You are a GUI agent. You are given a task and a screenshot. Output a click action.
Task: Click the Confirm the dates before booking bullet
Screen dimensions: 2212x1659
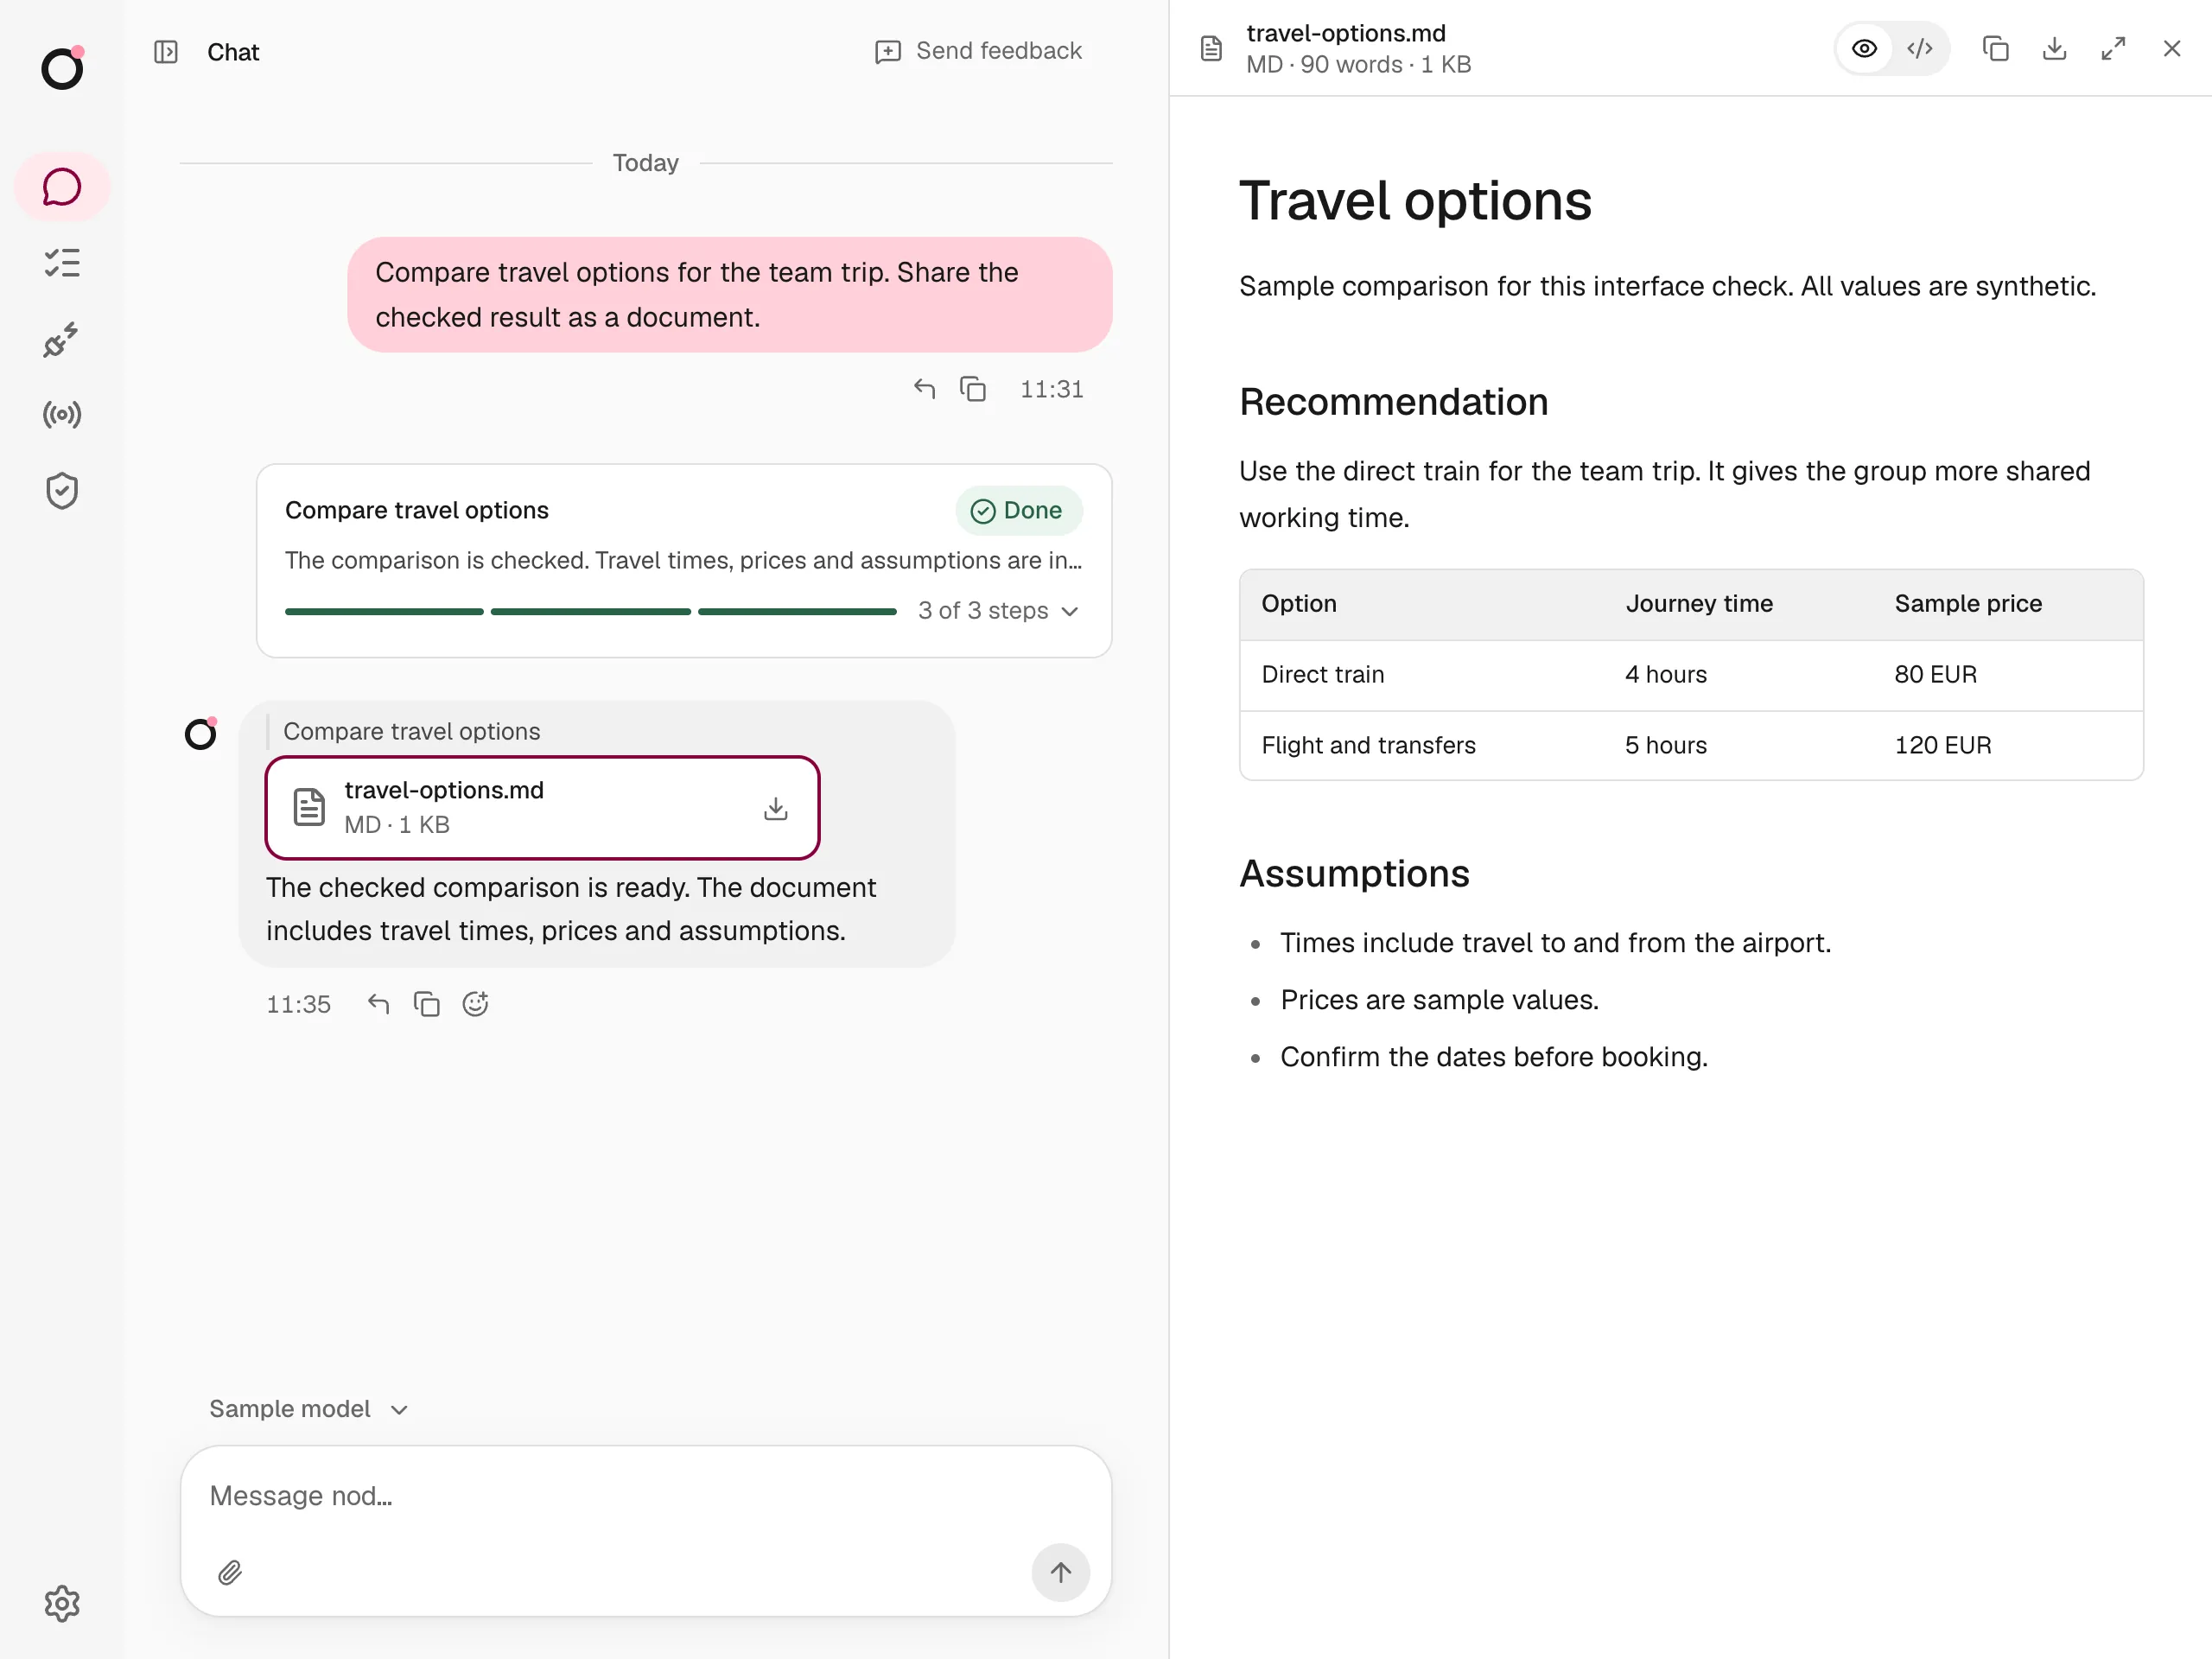click(1494, 1056)
